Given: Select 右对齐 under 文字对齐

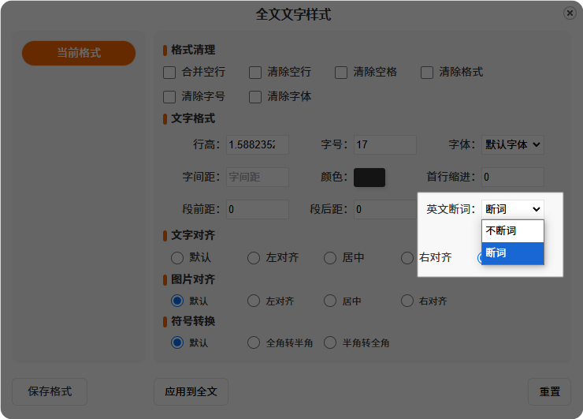Looking at the screenshot, I should 407,258.
